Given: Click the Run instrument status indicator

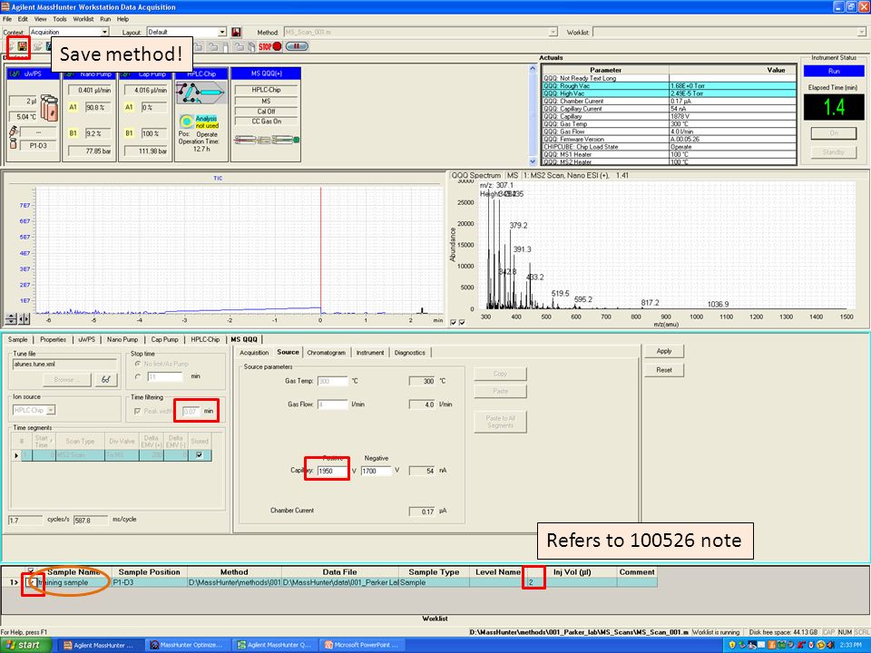Looking at the screenshot, I should coord(834,71).
